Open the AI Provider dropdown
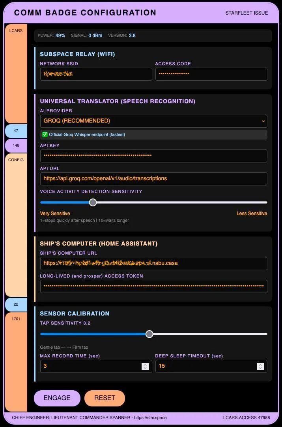Viewport: 282px width, 427px height. click(153, 121)
